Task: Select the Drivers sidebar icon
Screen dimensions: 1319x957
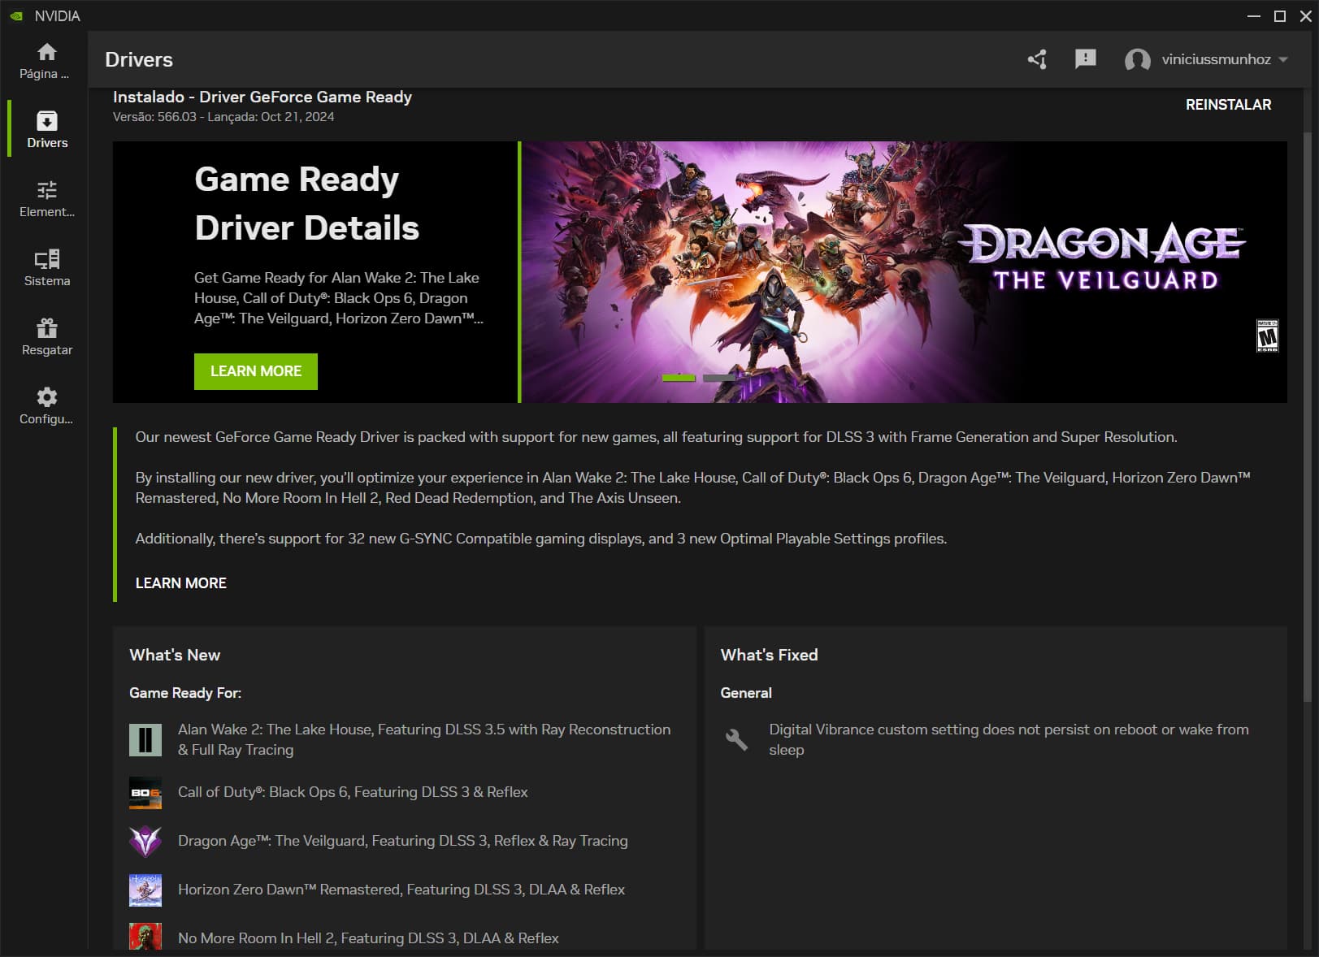Action: [x=47, y=121]
